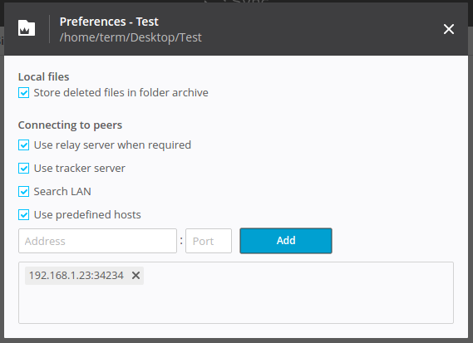Image resolution: width=473 pixels, height=343 pixels.
Task: Toggle Store deleted files in folder archive checkbox
Action: [x=23, y=93]
